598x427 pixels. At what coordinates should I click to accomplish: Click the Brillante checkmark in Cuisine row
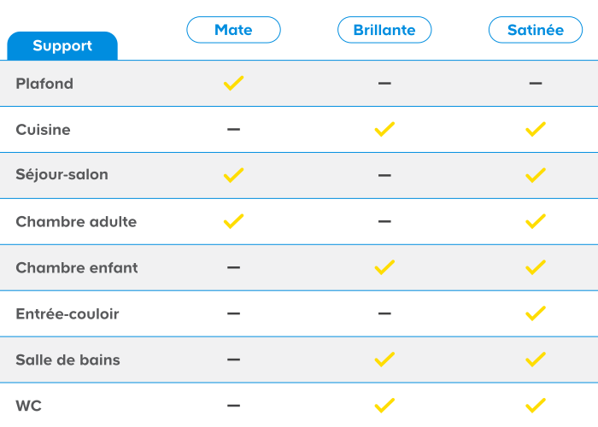click(384, 130)
